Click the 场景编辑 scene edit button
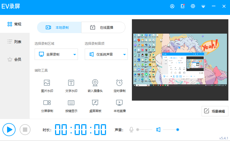The height and width of the screenshot is (141, 230). tap(215, 111)
